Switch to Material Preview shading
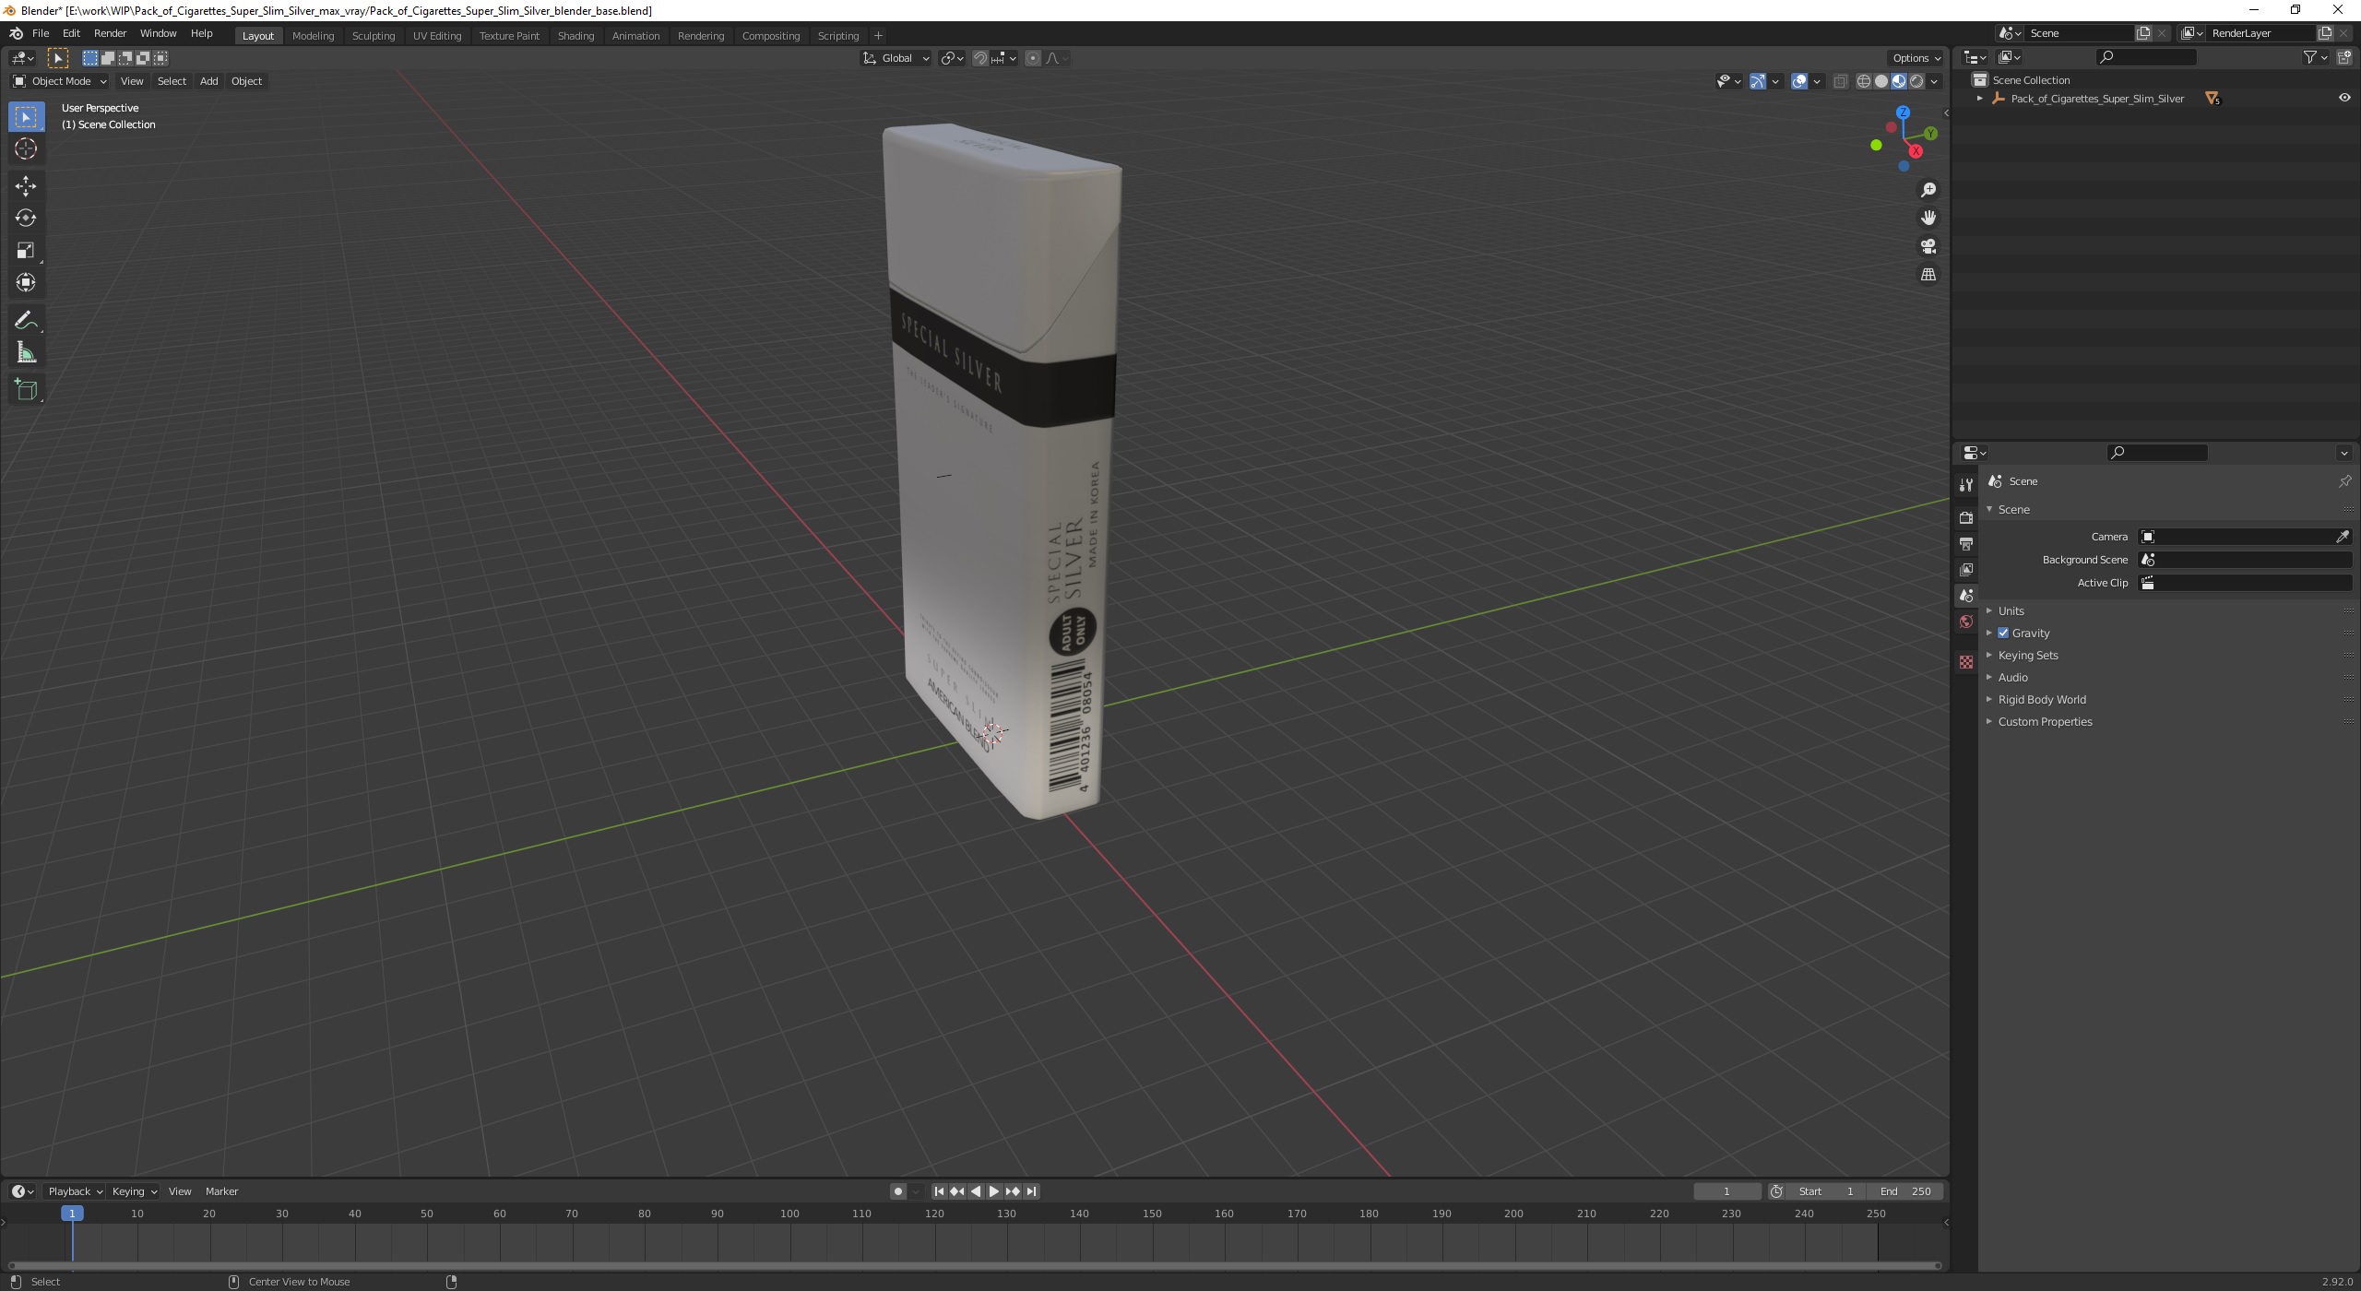 1899,81
